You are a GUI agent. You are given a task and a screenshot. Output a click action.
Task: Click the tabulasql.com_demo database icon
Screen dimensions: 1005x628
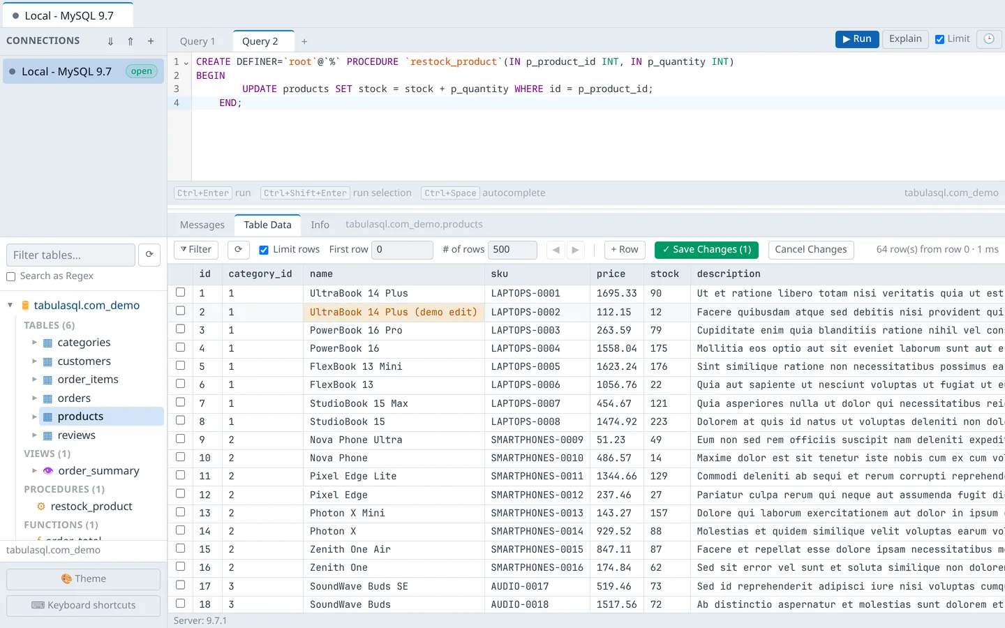pos(25,306)
